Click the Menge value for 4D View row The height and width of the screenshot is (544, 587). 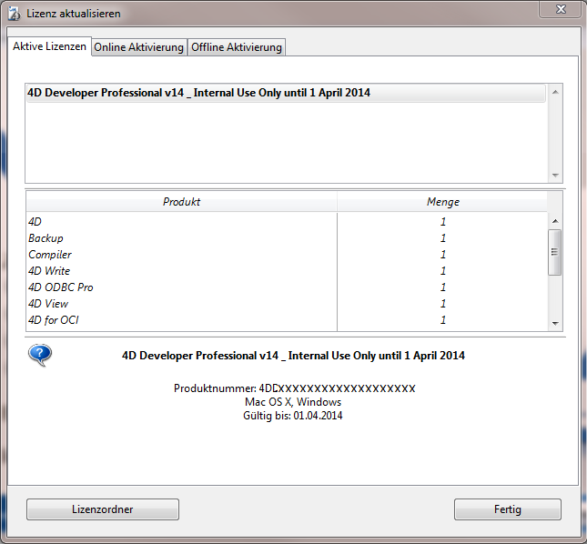(x=443, y=304)
